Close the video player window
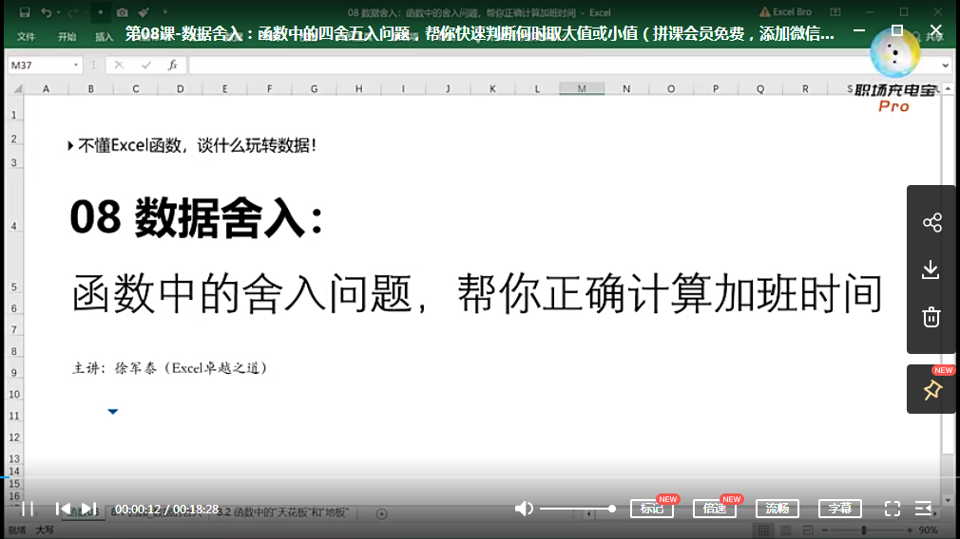Viewport: 960px width, 539px height. [935, 30]
